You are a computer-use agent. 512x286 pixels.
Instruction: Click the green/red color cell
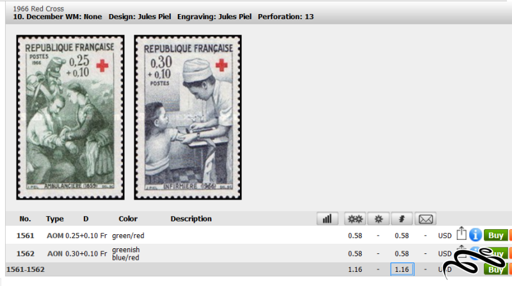tap(128, 235)
